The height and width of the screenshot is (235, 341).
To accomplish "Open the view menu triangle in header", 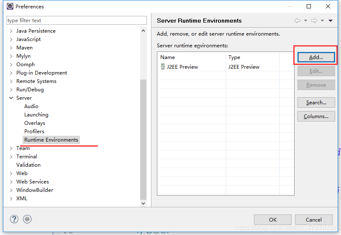I will tap(331, 21).
